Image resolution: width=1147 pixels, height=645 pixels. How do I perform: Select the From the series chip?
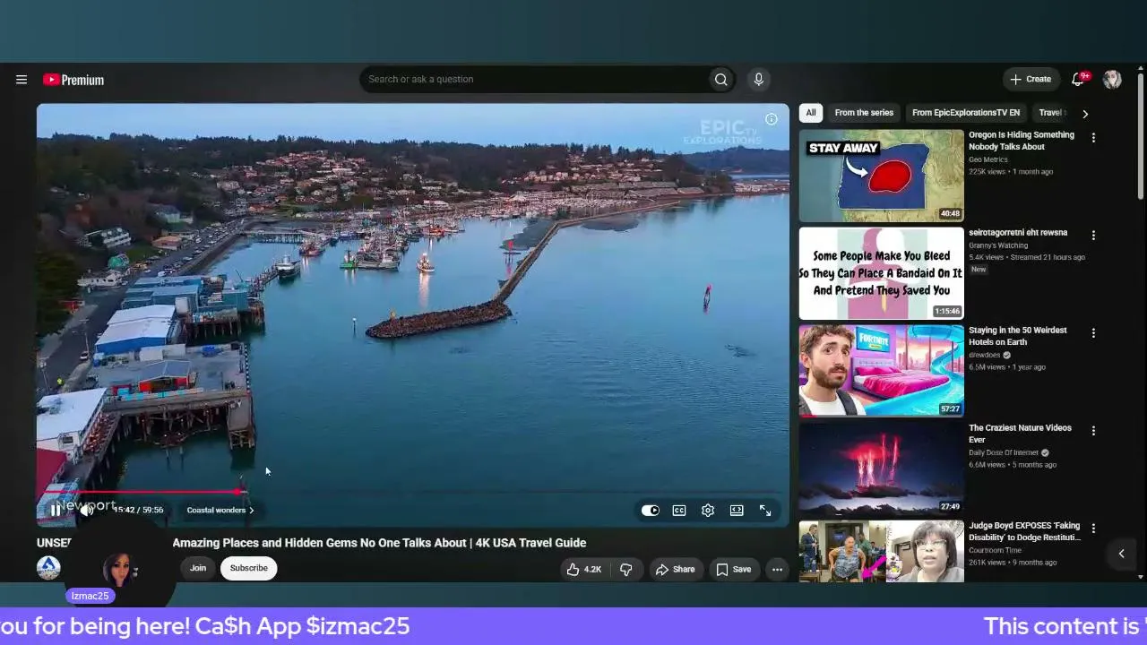click(864, 113)
